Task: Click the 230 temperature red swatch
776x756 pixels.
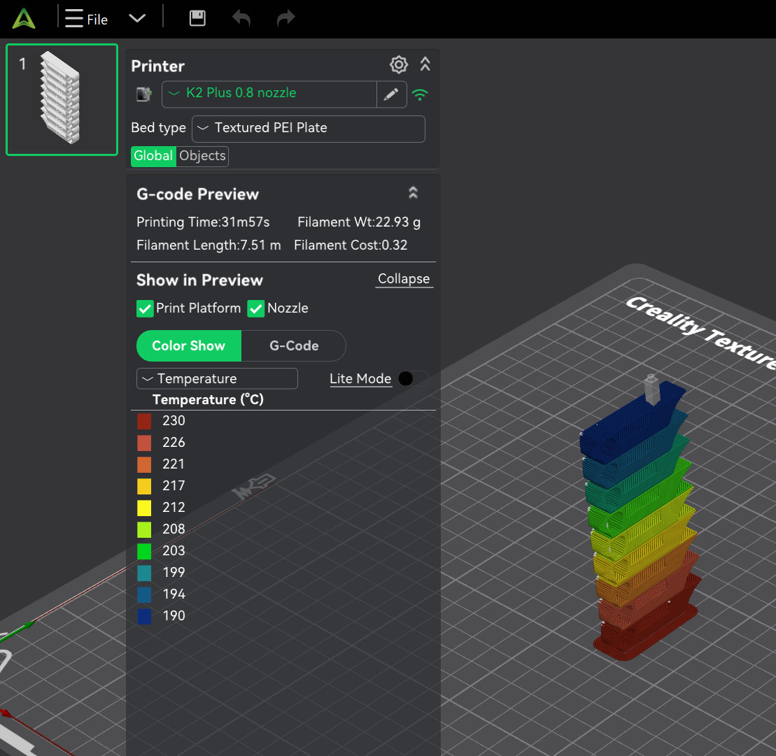Action: coord(144,421)
